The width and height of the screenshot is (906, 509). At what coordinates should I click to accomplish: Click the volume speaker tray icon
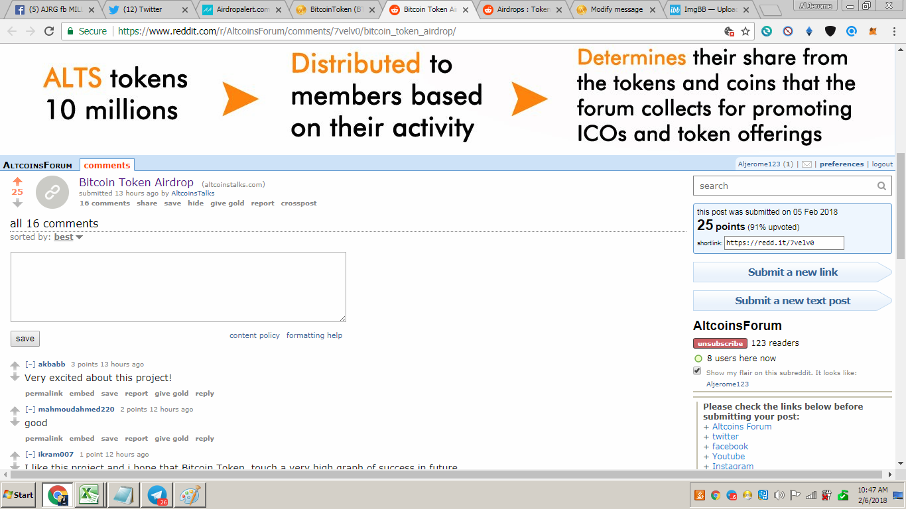pos(779,495)
